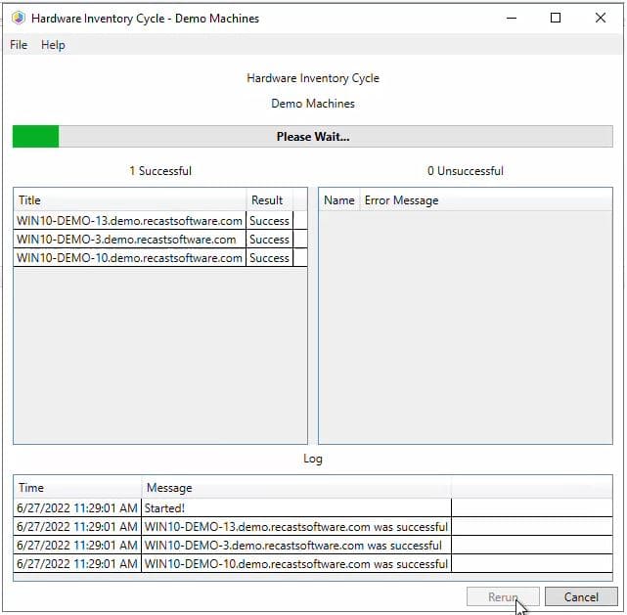
Task: Click the Time column header in log
Action: point(76,488)
